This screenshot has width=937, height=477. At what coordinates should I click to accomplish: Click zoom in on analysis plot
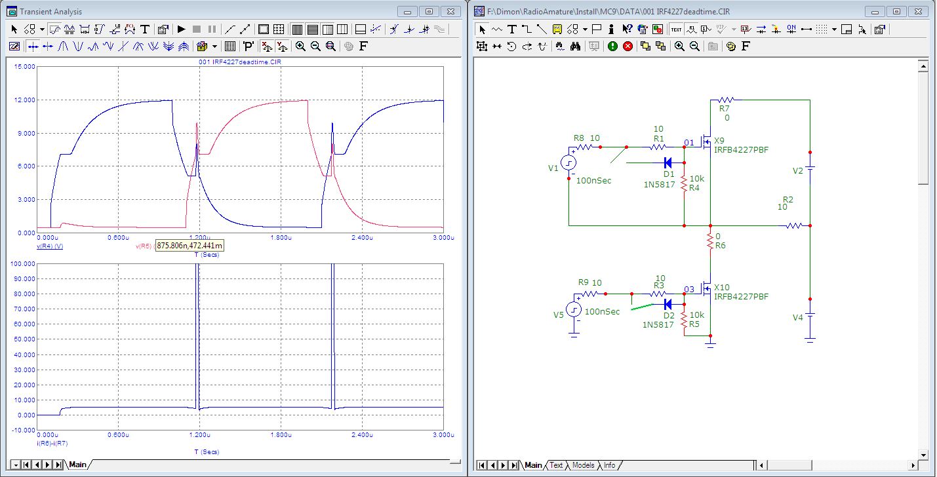(x=300, y=46)
